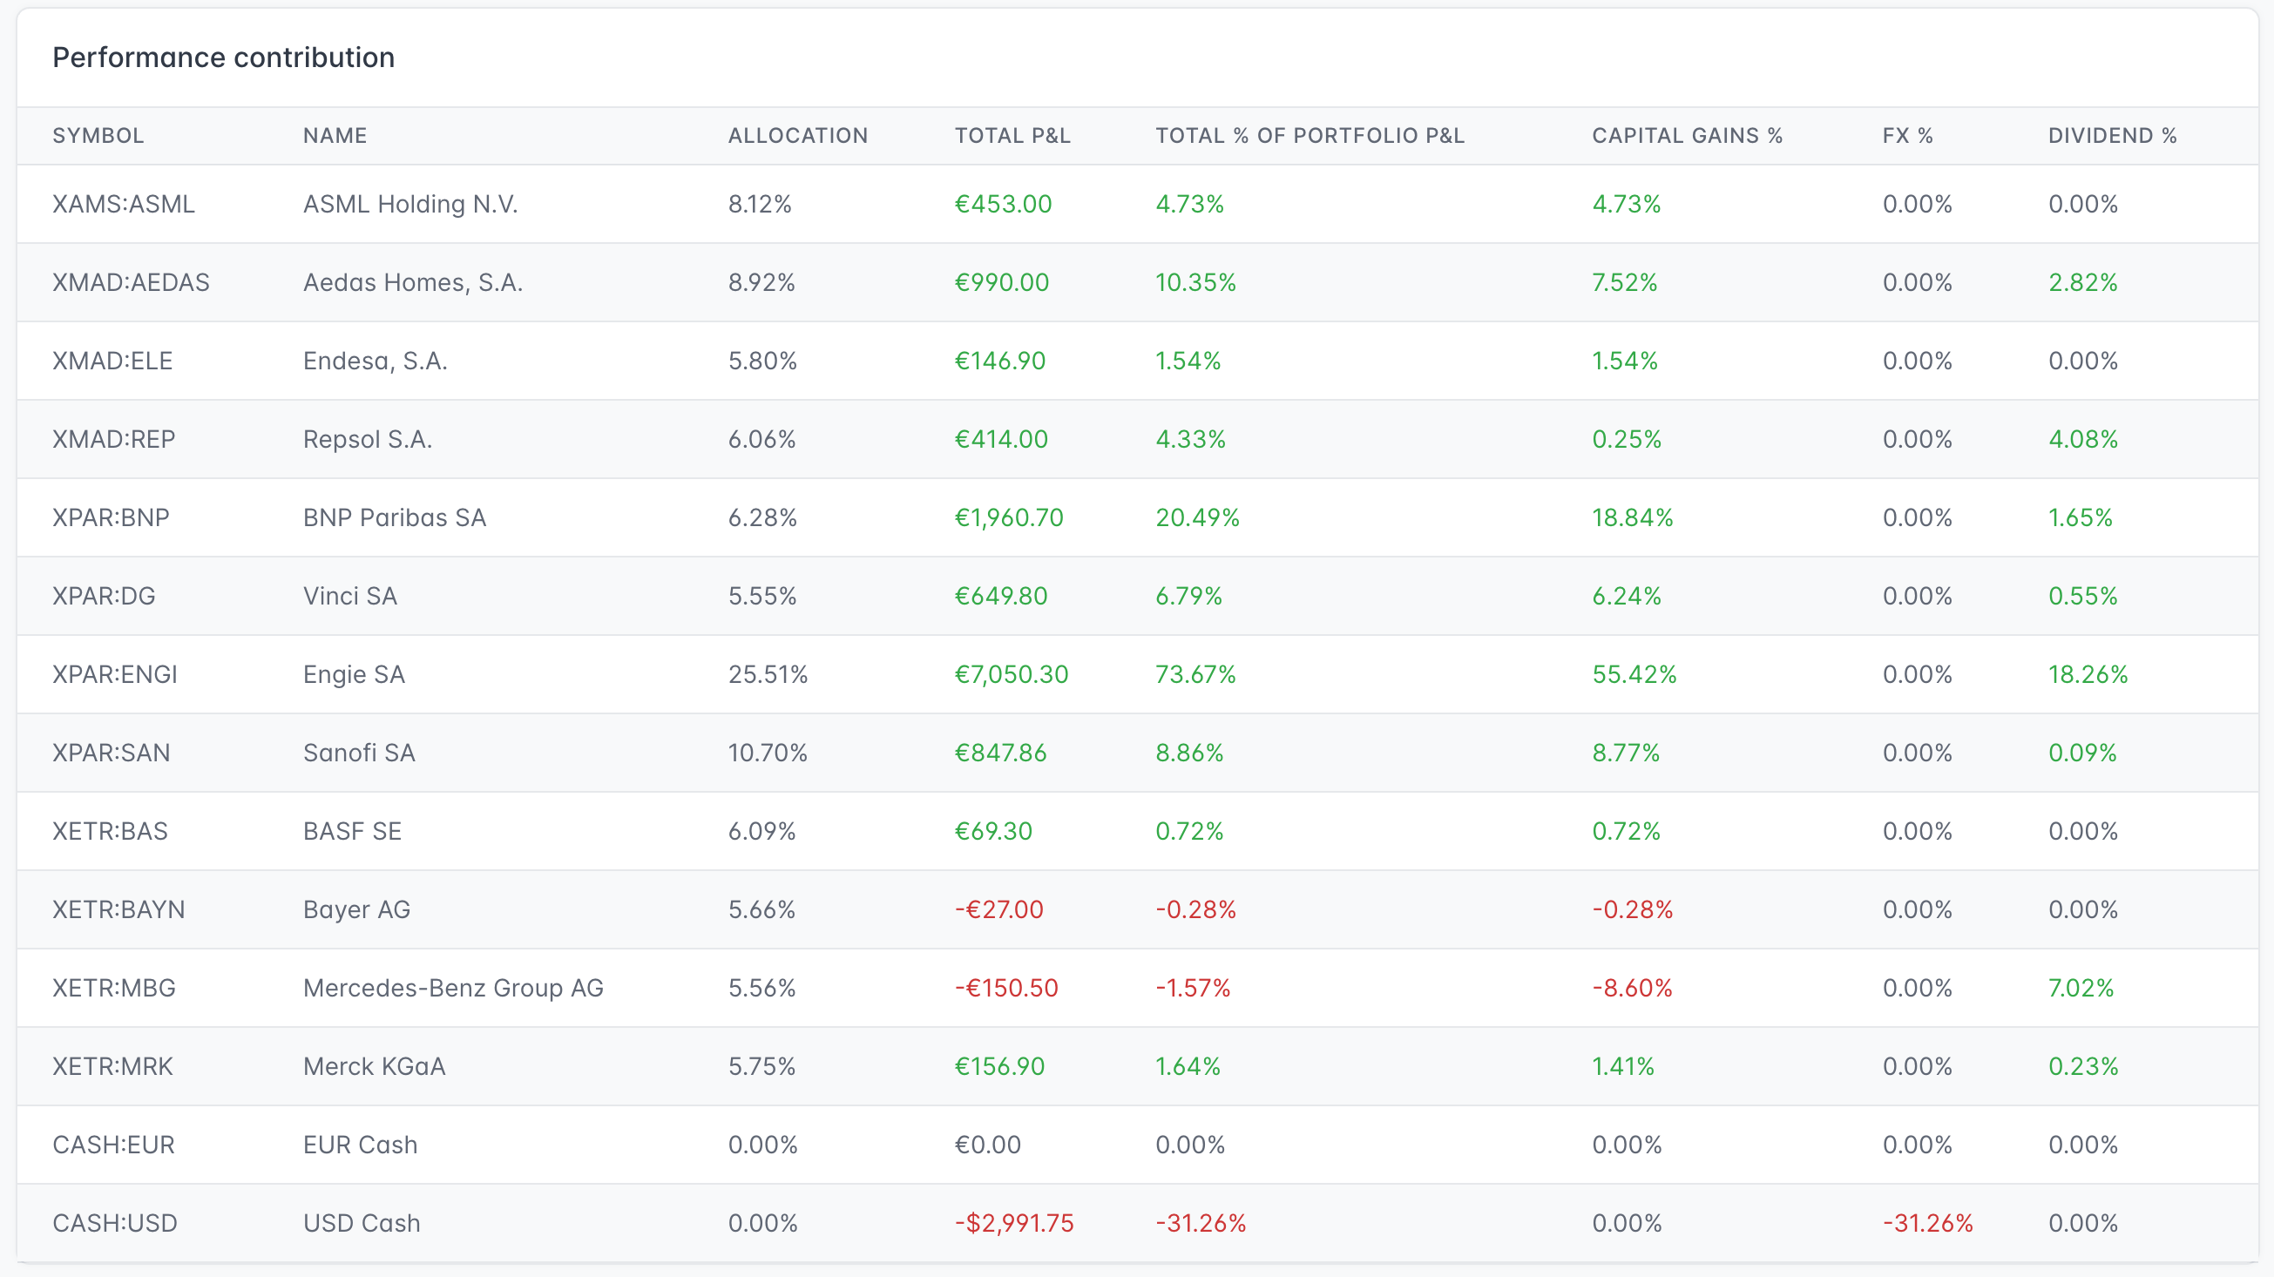The width and height of the screenshot is (2274, 1277).
Task: Click the -8.60% capital gains value
Action: [1632, 988]
